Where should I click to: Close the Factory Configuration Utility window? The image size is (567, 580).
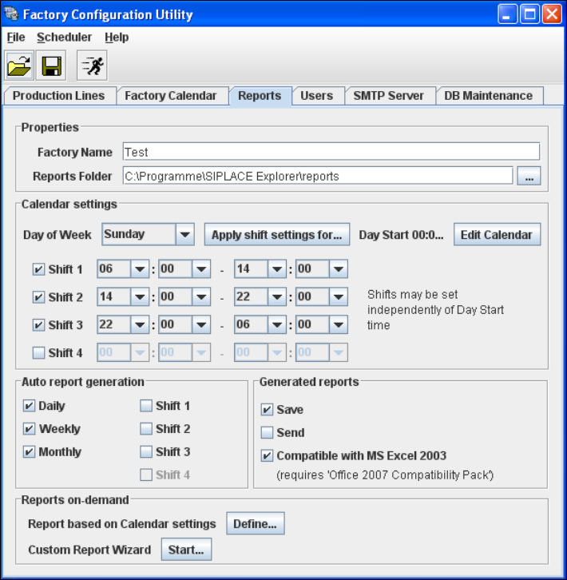(552, 14)
